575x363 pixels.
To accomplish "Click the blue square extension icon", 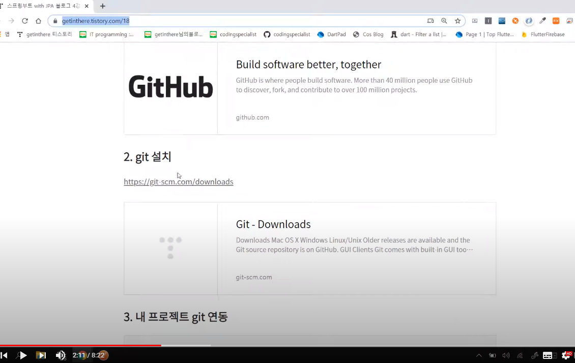I will (502, 21).
